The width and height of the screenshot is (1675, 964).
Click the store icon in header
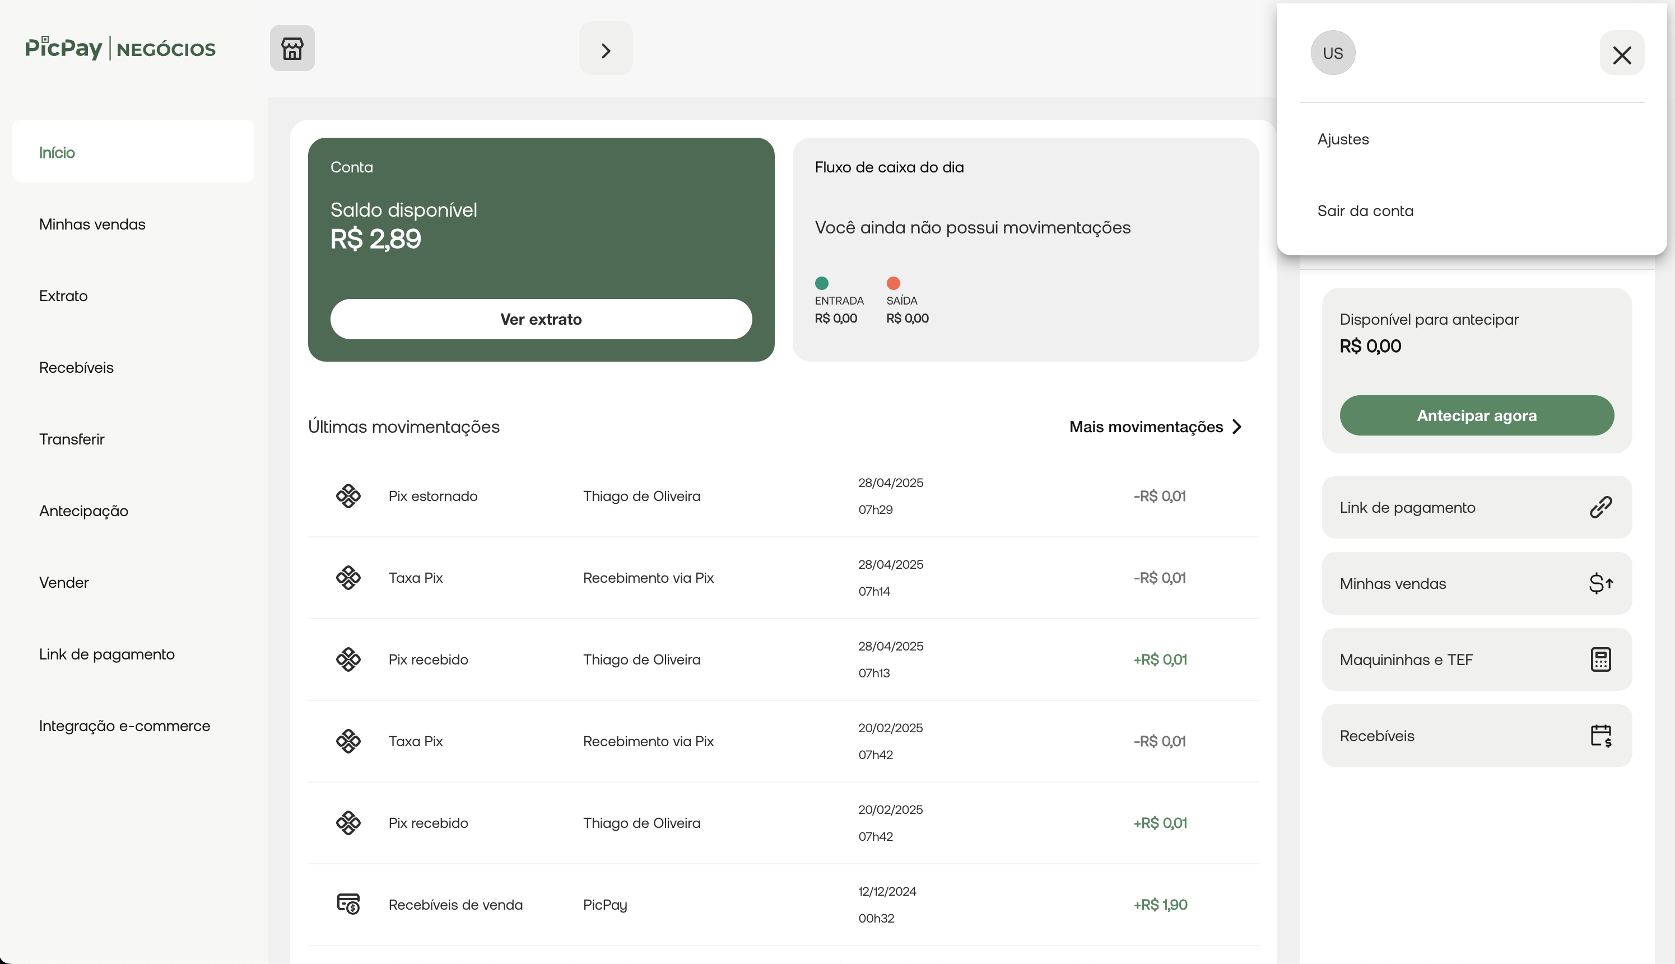292,48
